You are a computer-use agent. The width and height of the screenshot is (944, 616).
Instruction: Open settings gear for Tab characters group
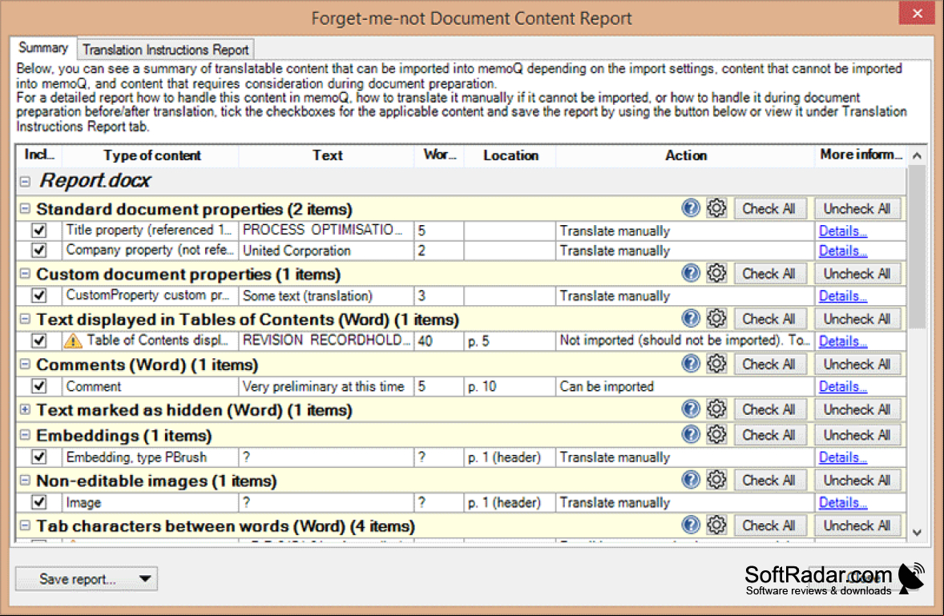click(x=716, y=525)
